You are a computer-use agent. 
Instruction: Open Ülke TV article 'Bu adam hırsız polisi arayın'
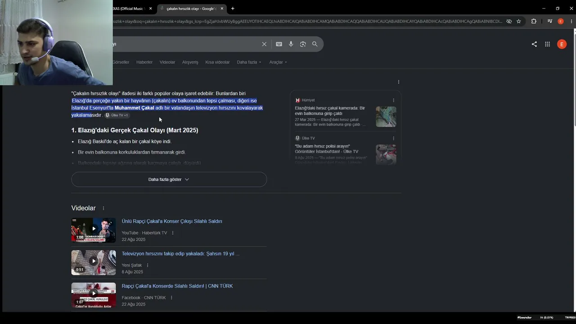coord(327,149)
